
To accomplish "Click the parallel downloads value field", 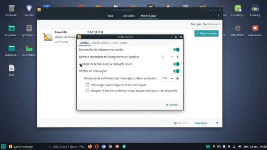I will coord(165,57).
